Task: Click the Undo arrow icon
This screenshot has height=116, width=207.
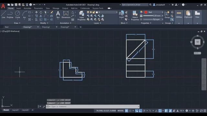Action: (x=34, y=5)
